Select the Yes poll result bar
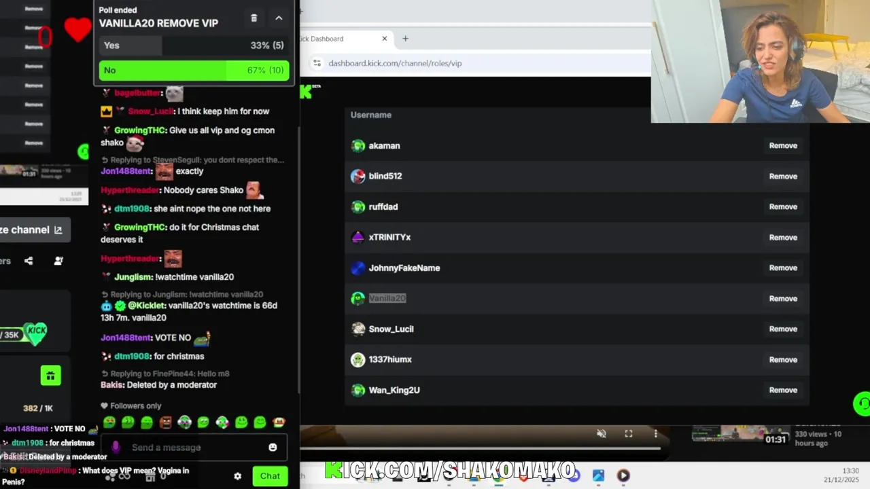 coord(194,46)
